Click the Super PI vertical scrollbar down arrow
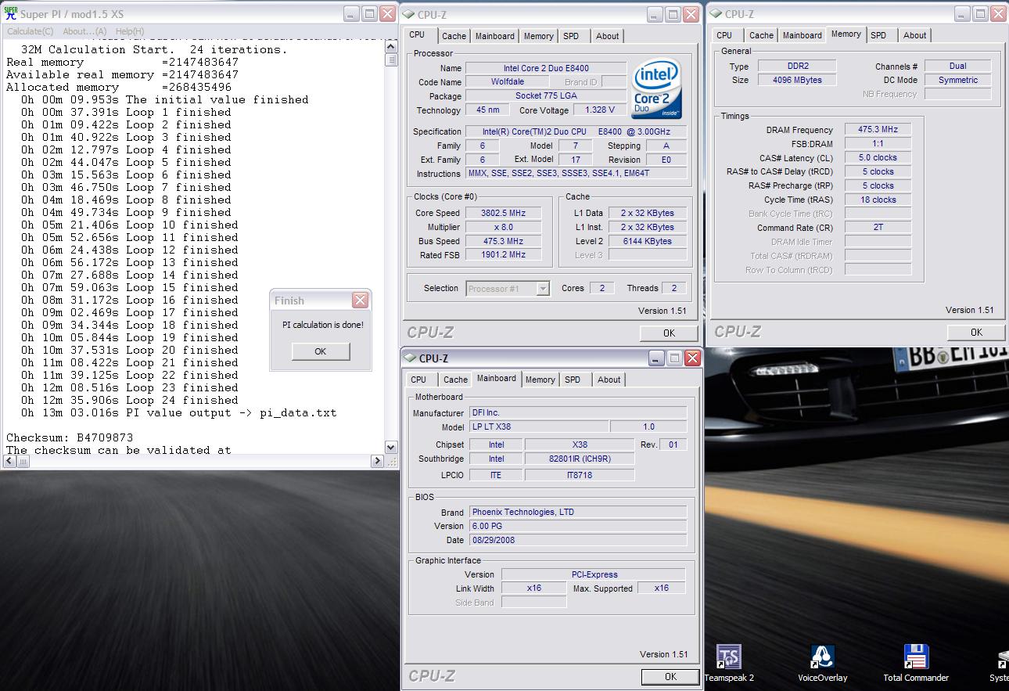 [x=391, y=447]
